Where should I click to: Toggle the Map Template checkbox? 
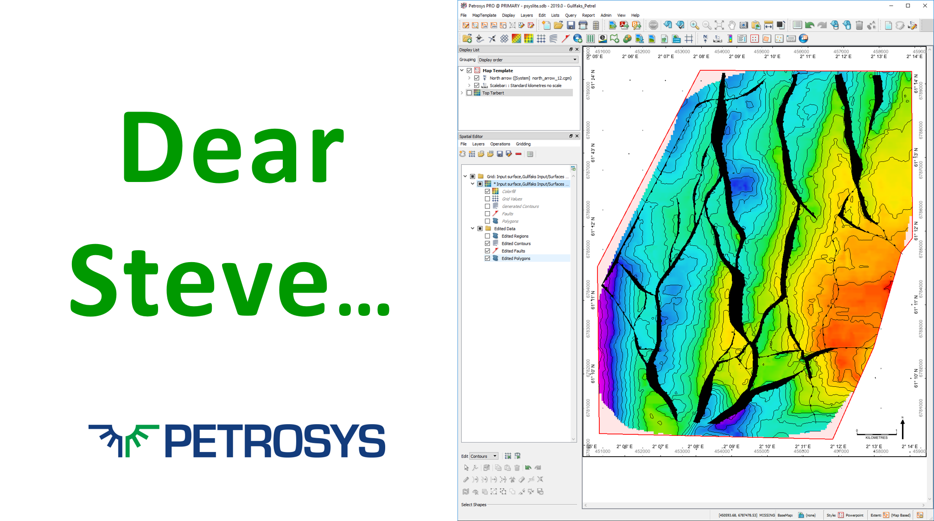[x=470, y=70]
